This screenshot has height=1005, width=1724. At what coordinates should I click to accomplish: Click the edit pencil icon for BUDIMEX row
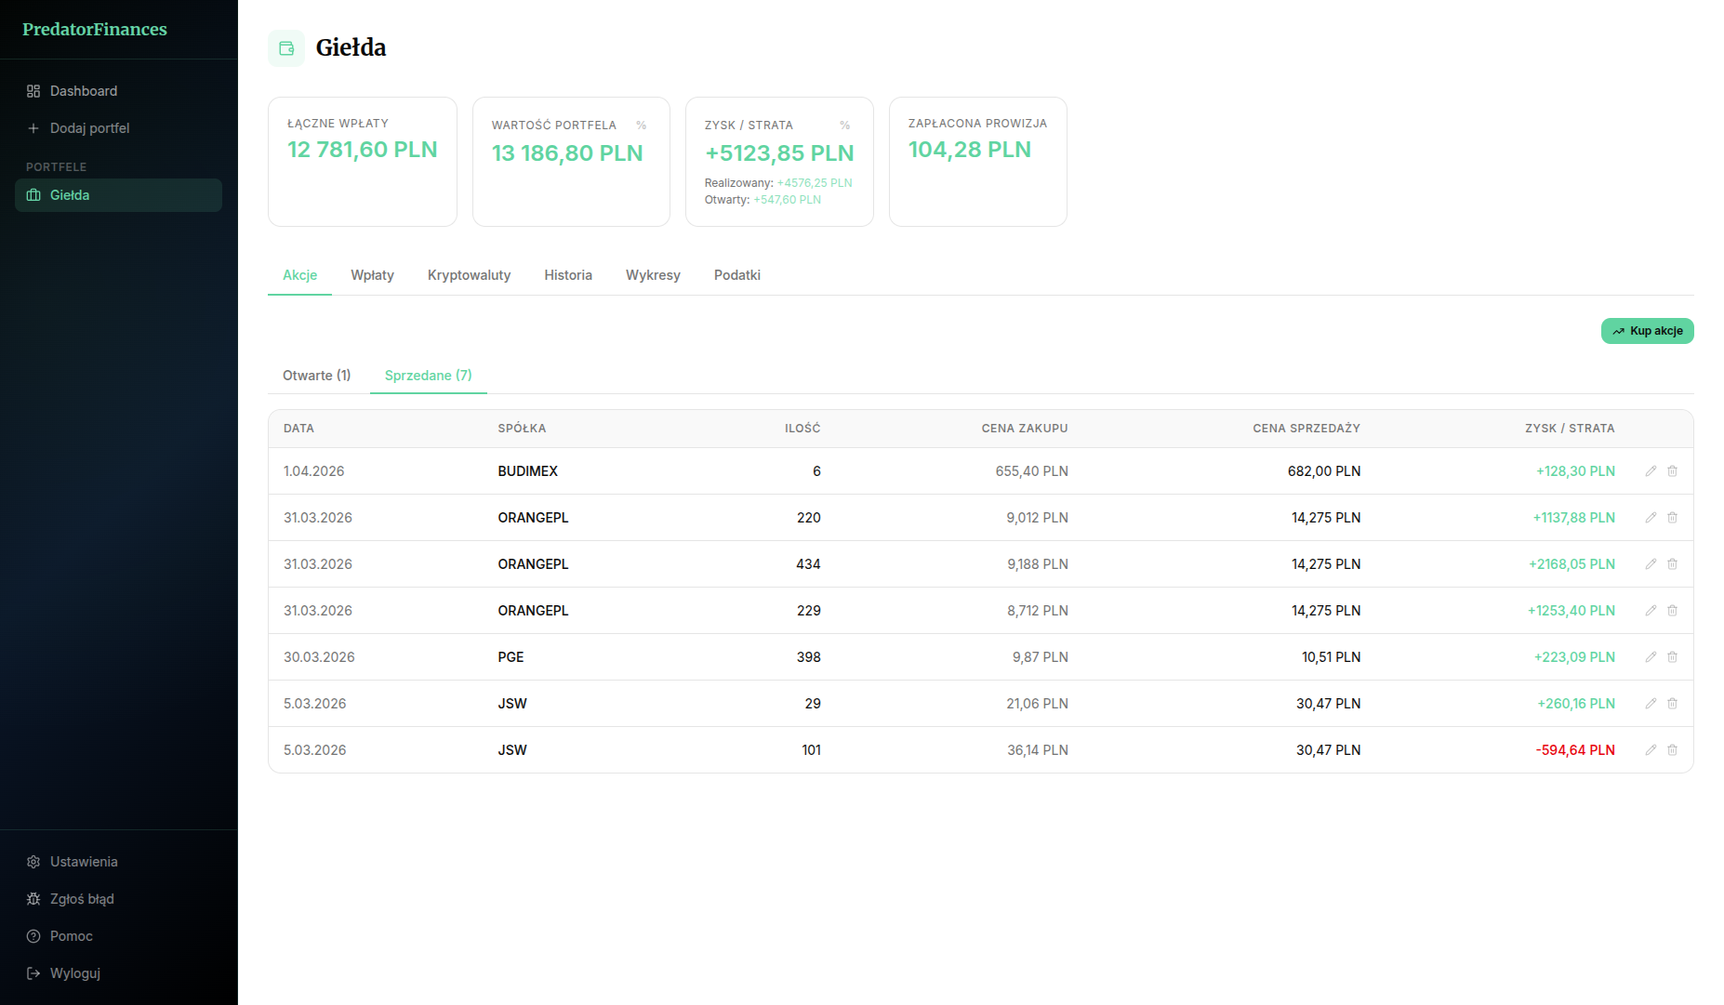pyautogui.click(x=1651, y=471)
